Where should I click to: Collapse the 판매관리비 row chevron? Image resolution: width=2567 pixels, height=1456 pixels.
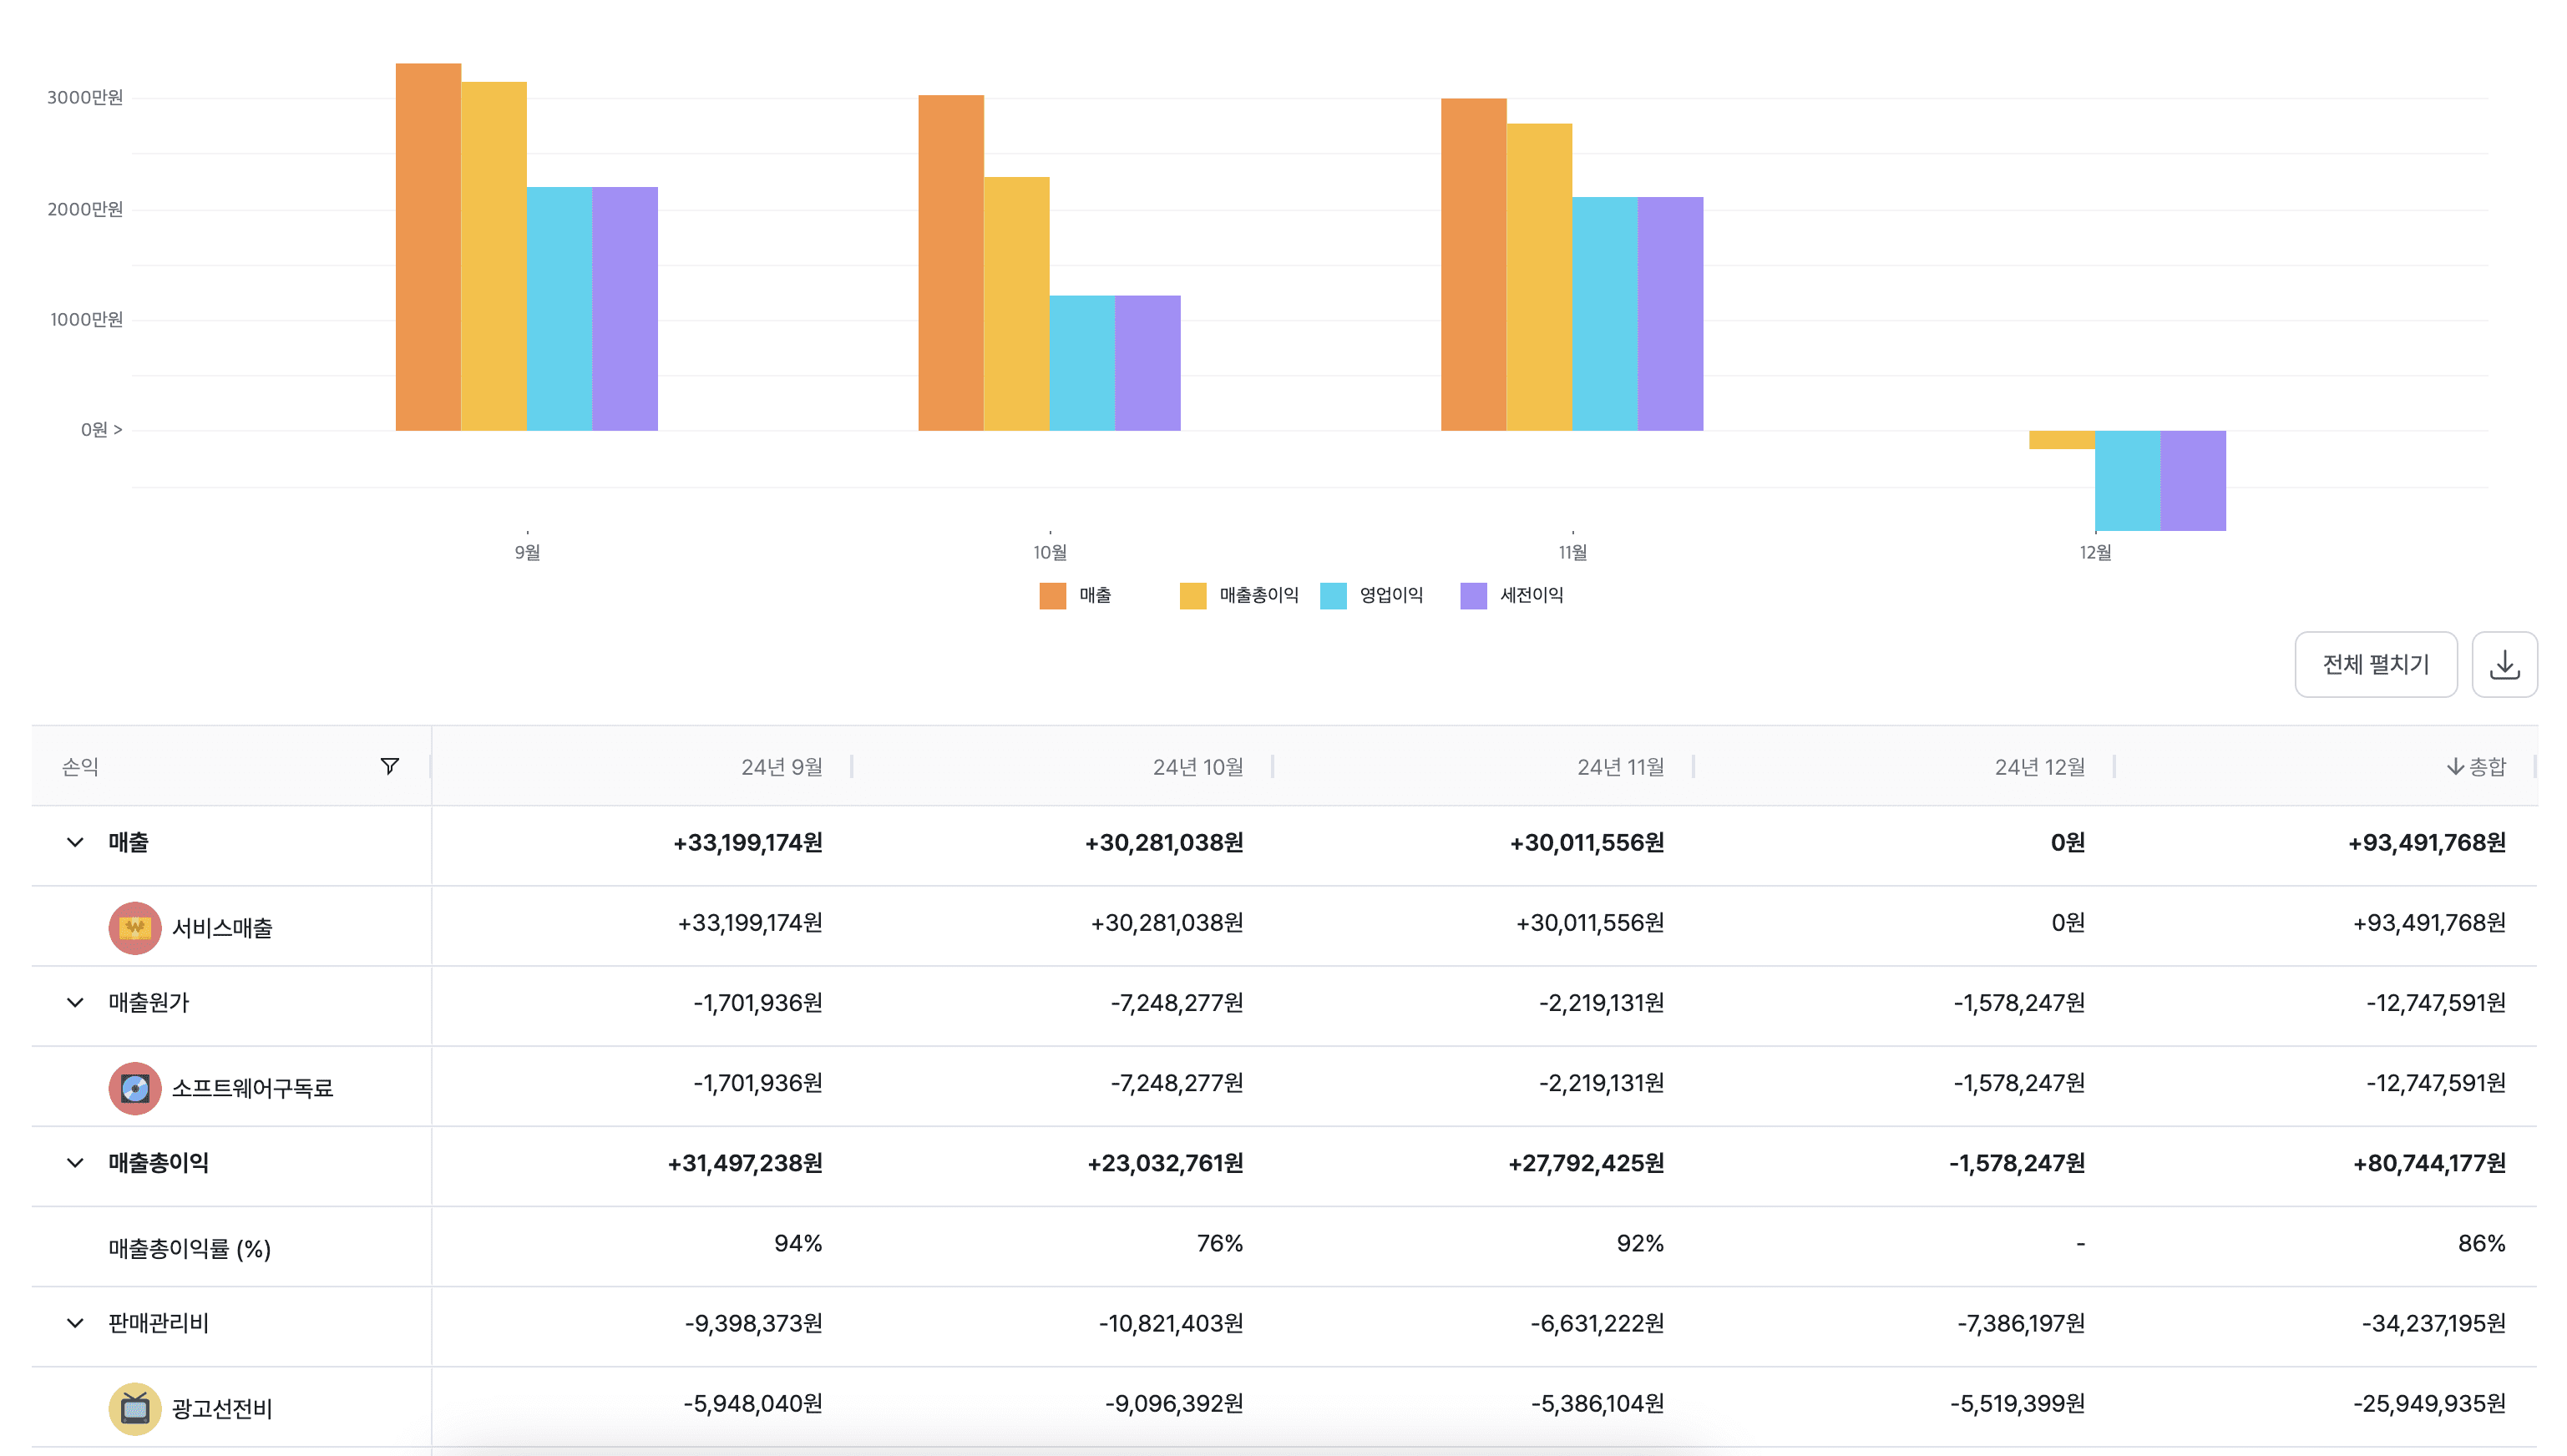click(x=75, y=1323)
